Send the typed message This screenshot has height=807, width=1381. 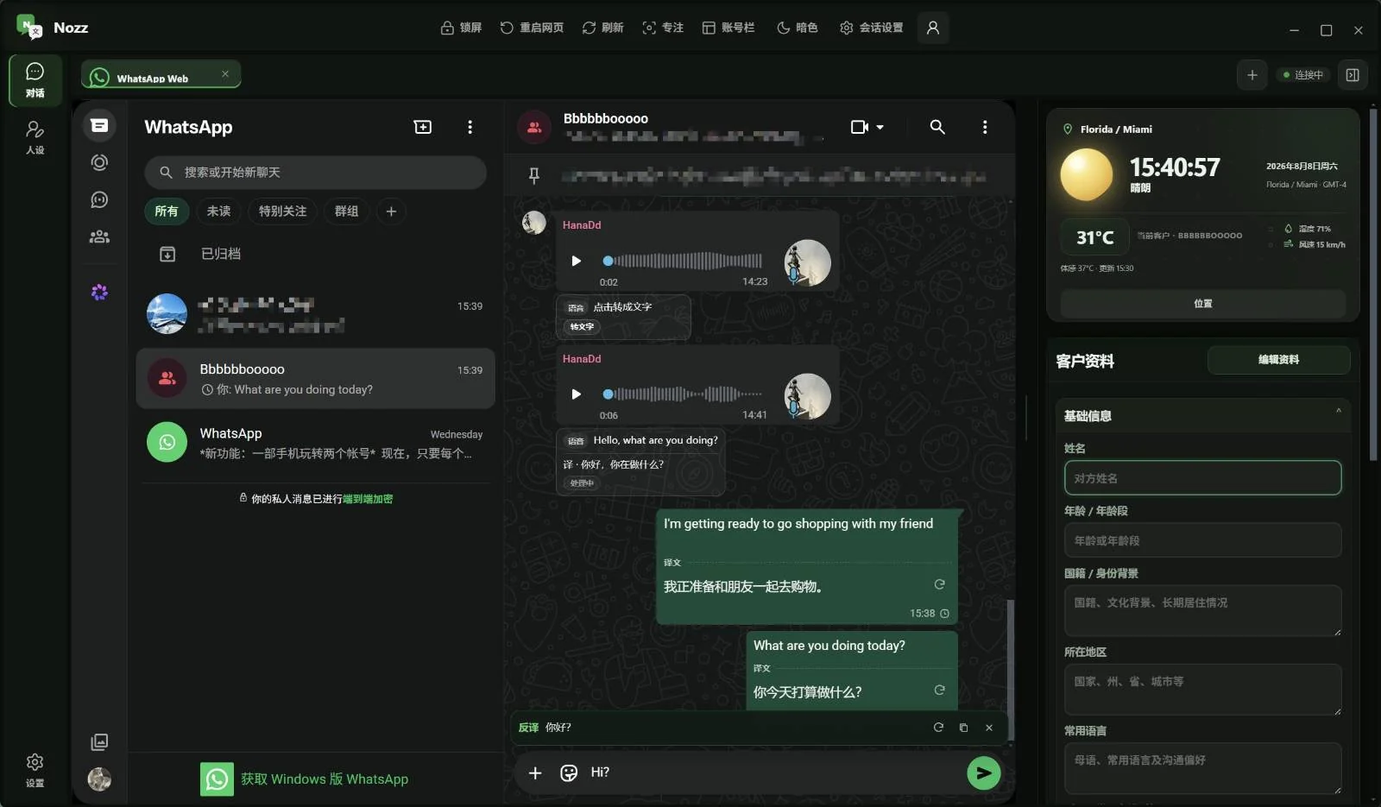coord(983,773)
